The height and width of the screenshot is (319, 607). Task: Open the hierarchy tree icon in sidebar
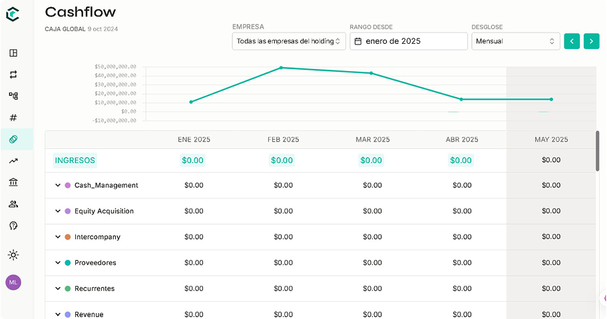coord(13,96)
